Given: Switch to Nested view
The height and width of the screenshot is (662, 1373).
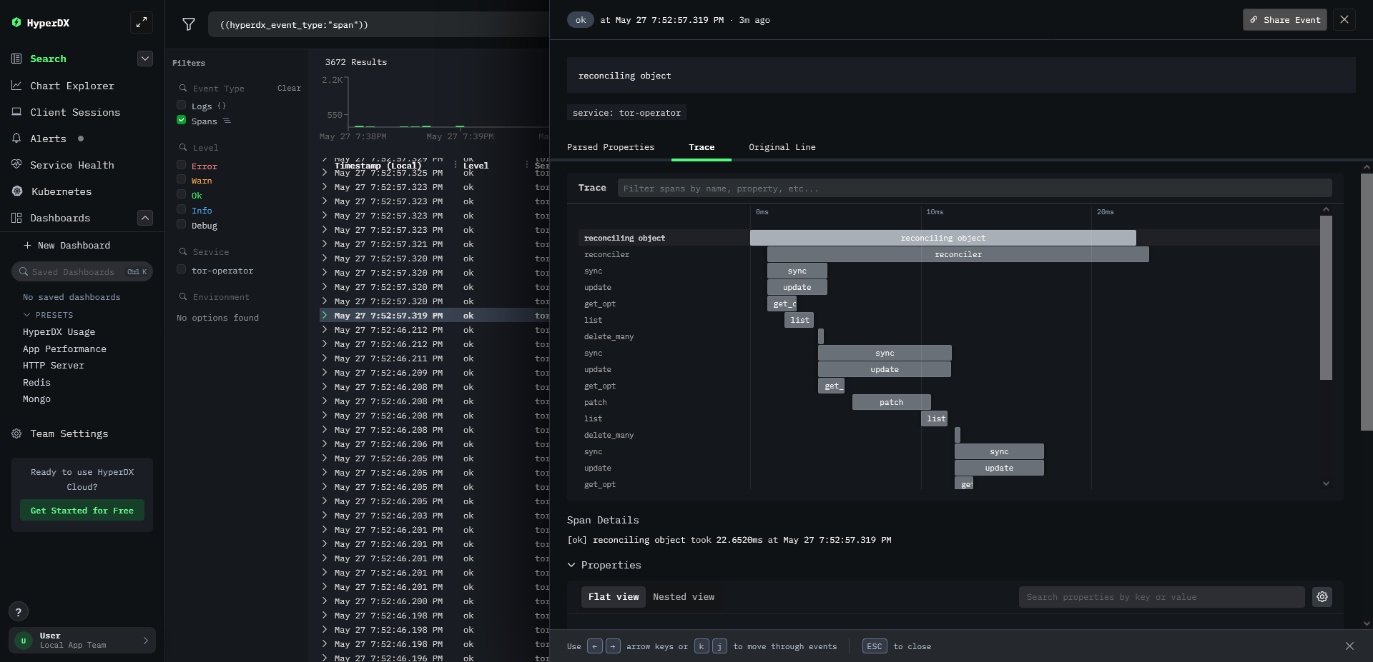Looking at the screenshot, I should pos(684,597).
